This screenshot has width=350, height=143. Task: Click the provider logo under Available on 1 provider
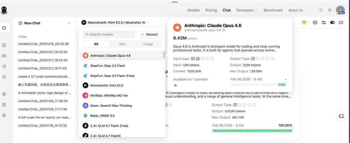pos(175,85)
